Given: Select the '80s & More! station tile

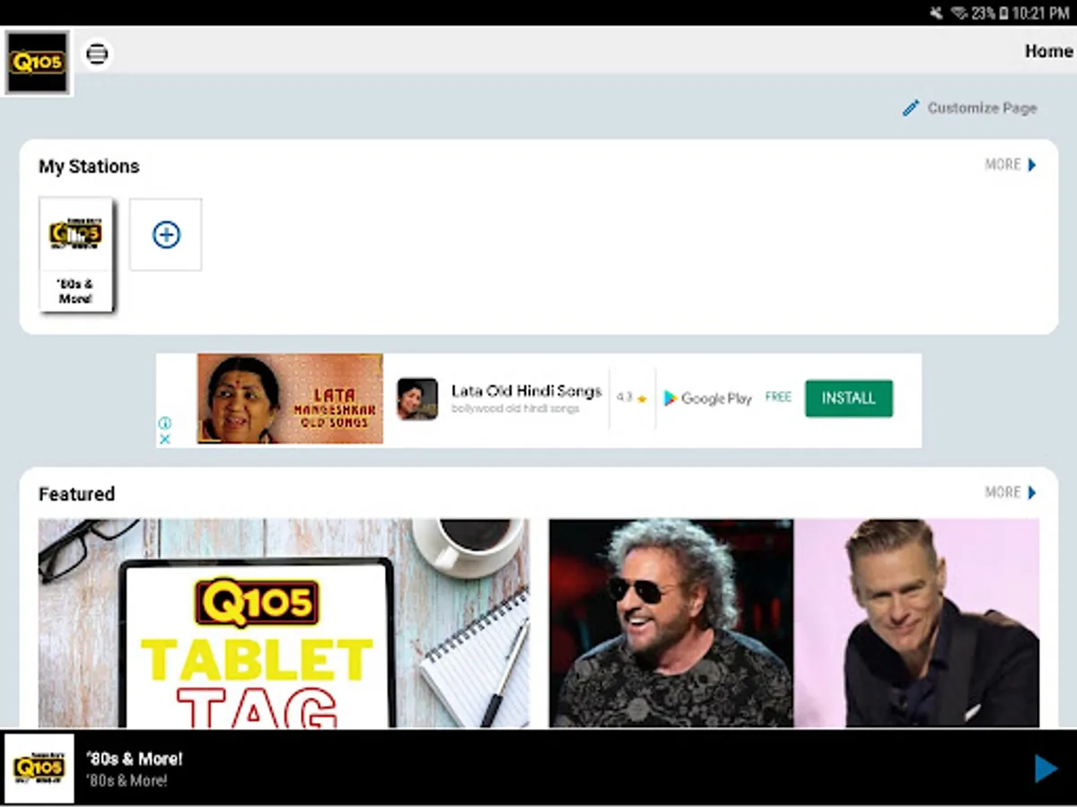Looking at the screenshot, I should click(76, 255).
